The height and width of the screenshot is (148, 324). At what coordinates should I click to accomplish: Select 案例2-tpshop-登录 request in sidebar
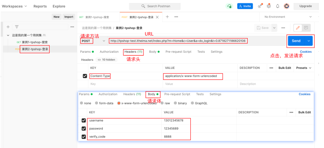[35, 49]
